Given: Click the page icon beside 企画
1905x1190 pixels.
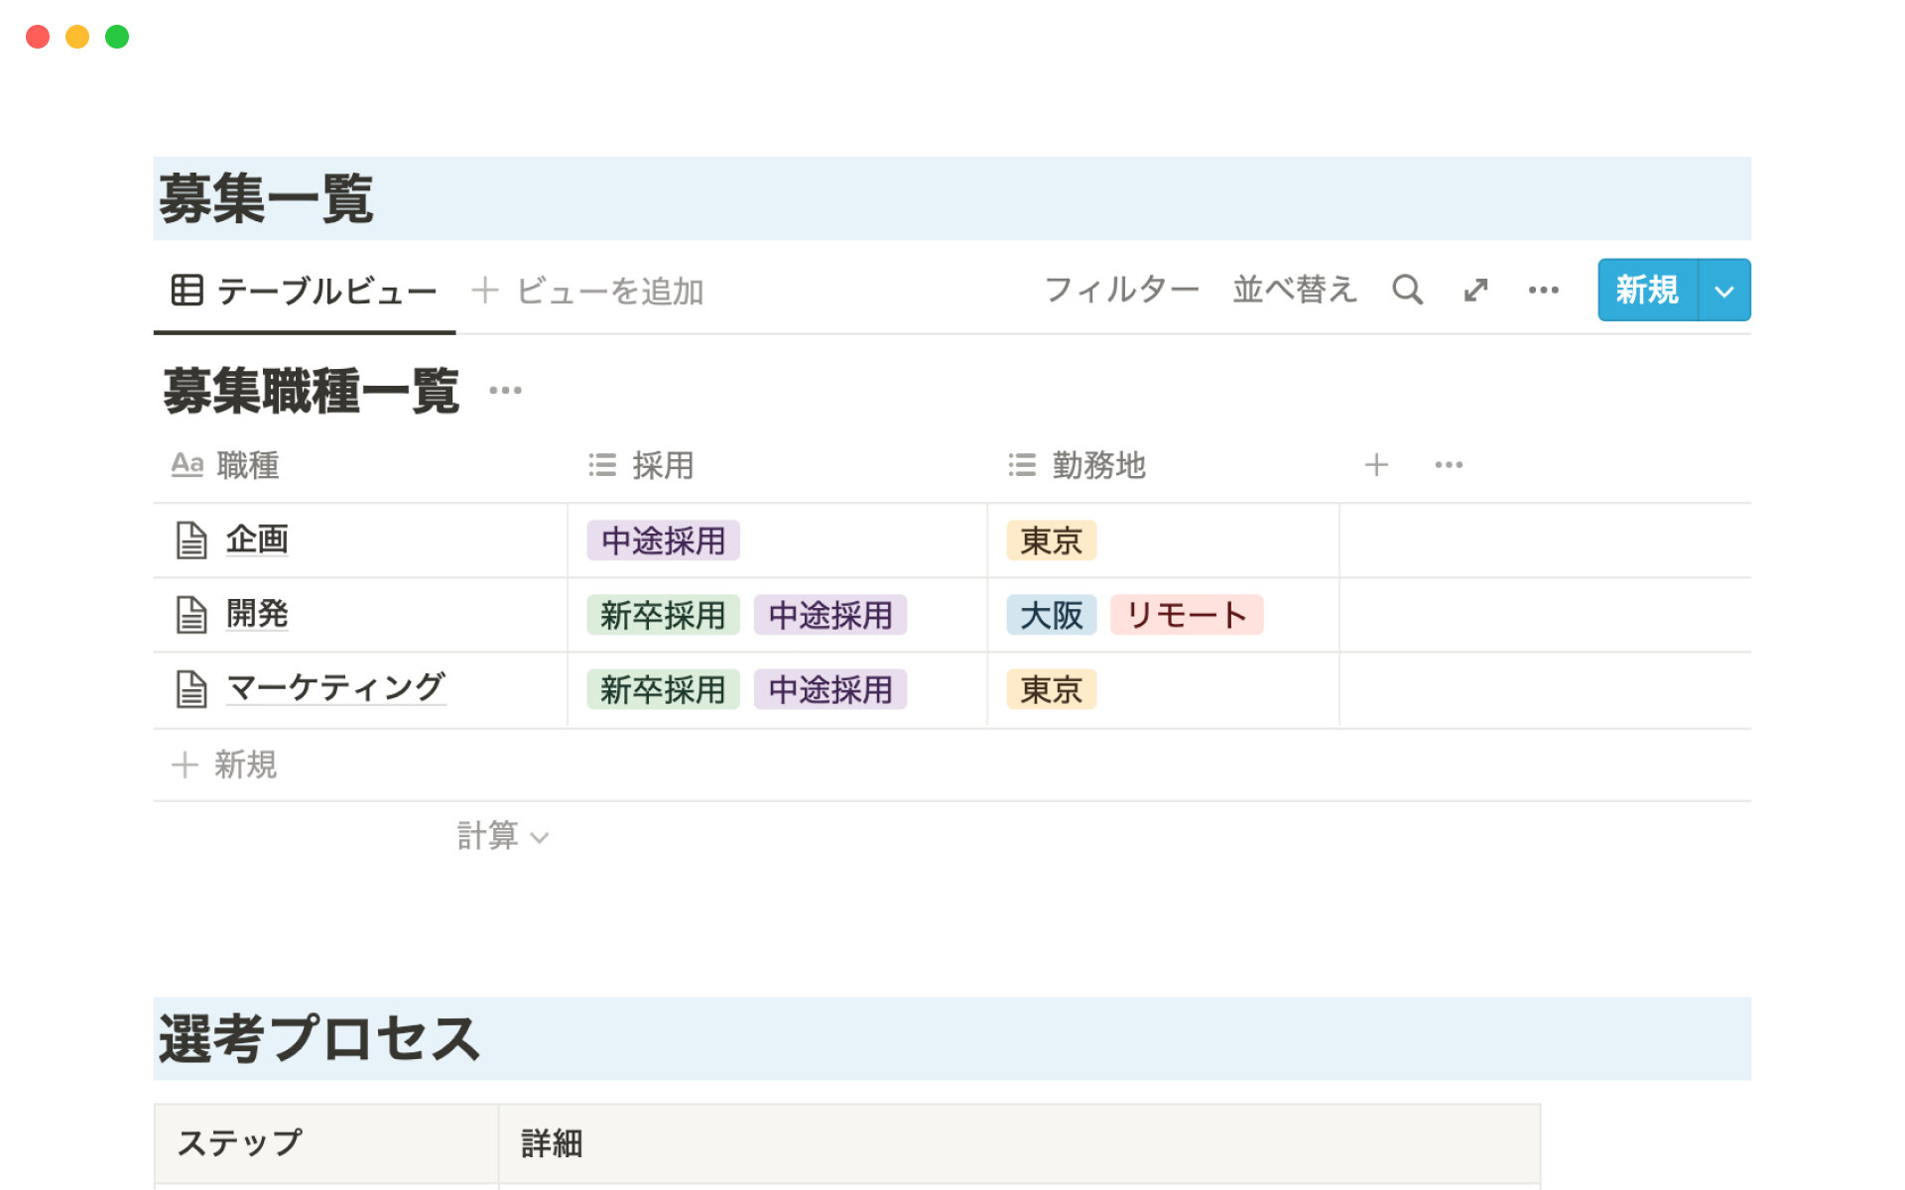Looking at the screenshot, I should [x=191, y=540].
